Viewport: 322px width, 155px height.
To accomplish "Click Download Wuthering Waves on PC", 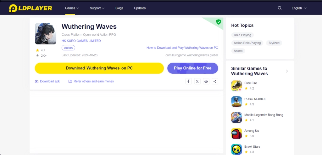I will coord(99,68).
